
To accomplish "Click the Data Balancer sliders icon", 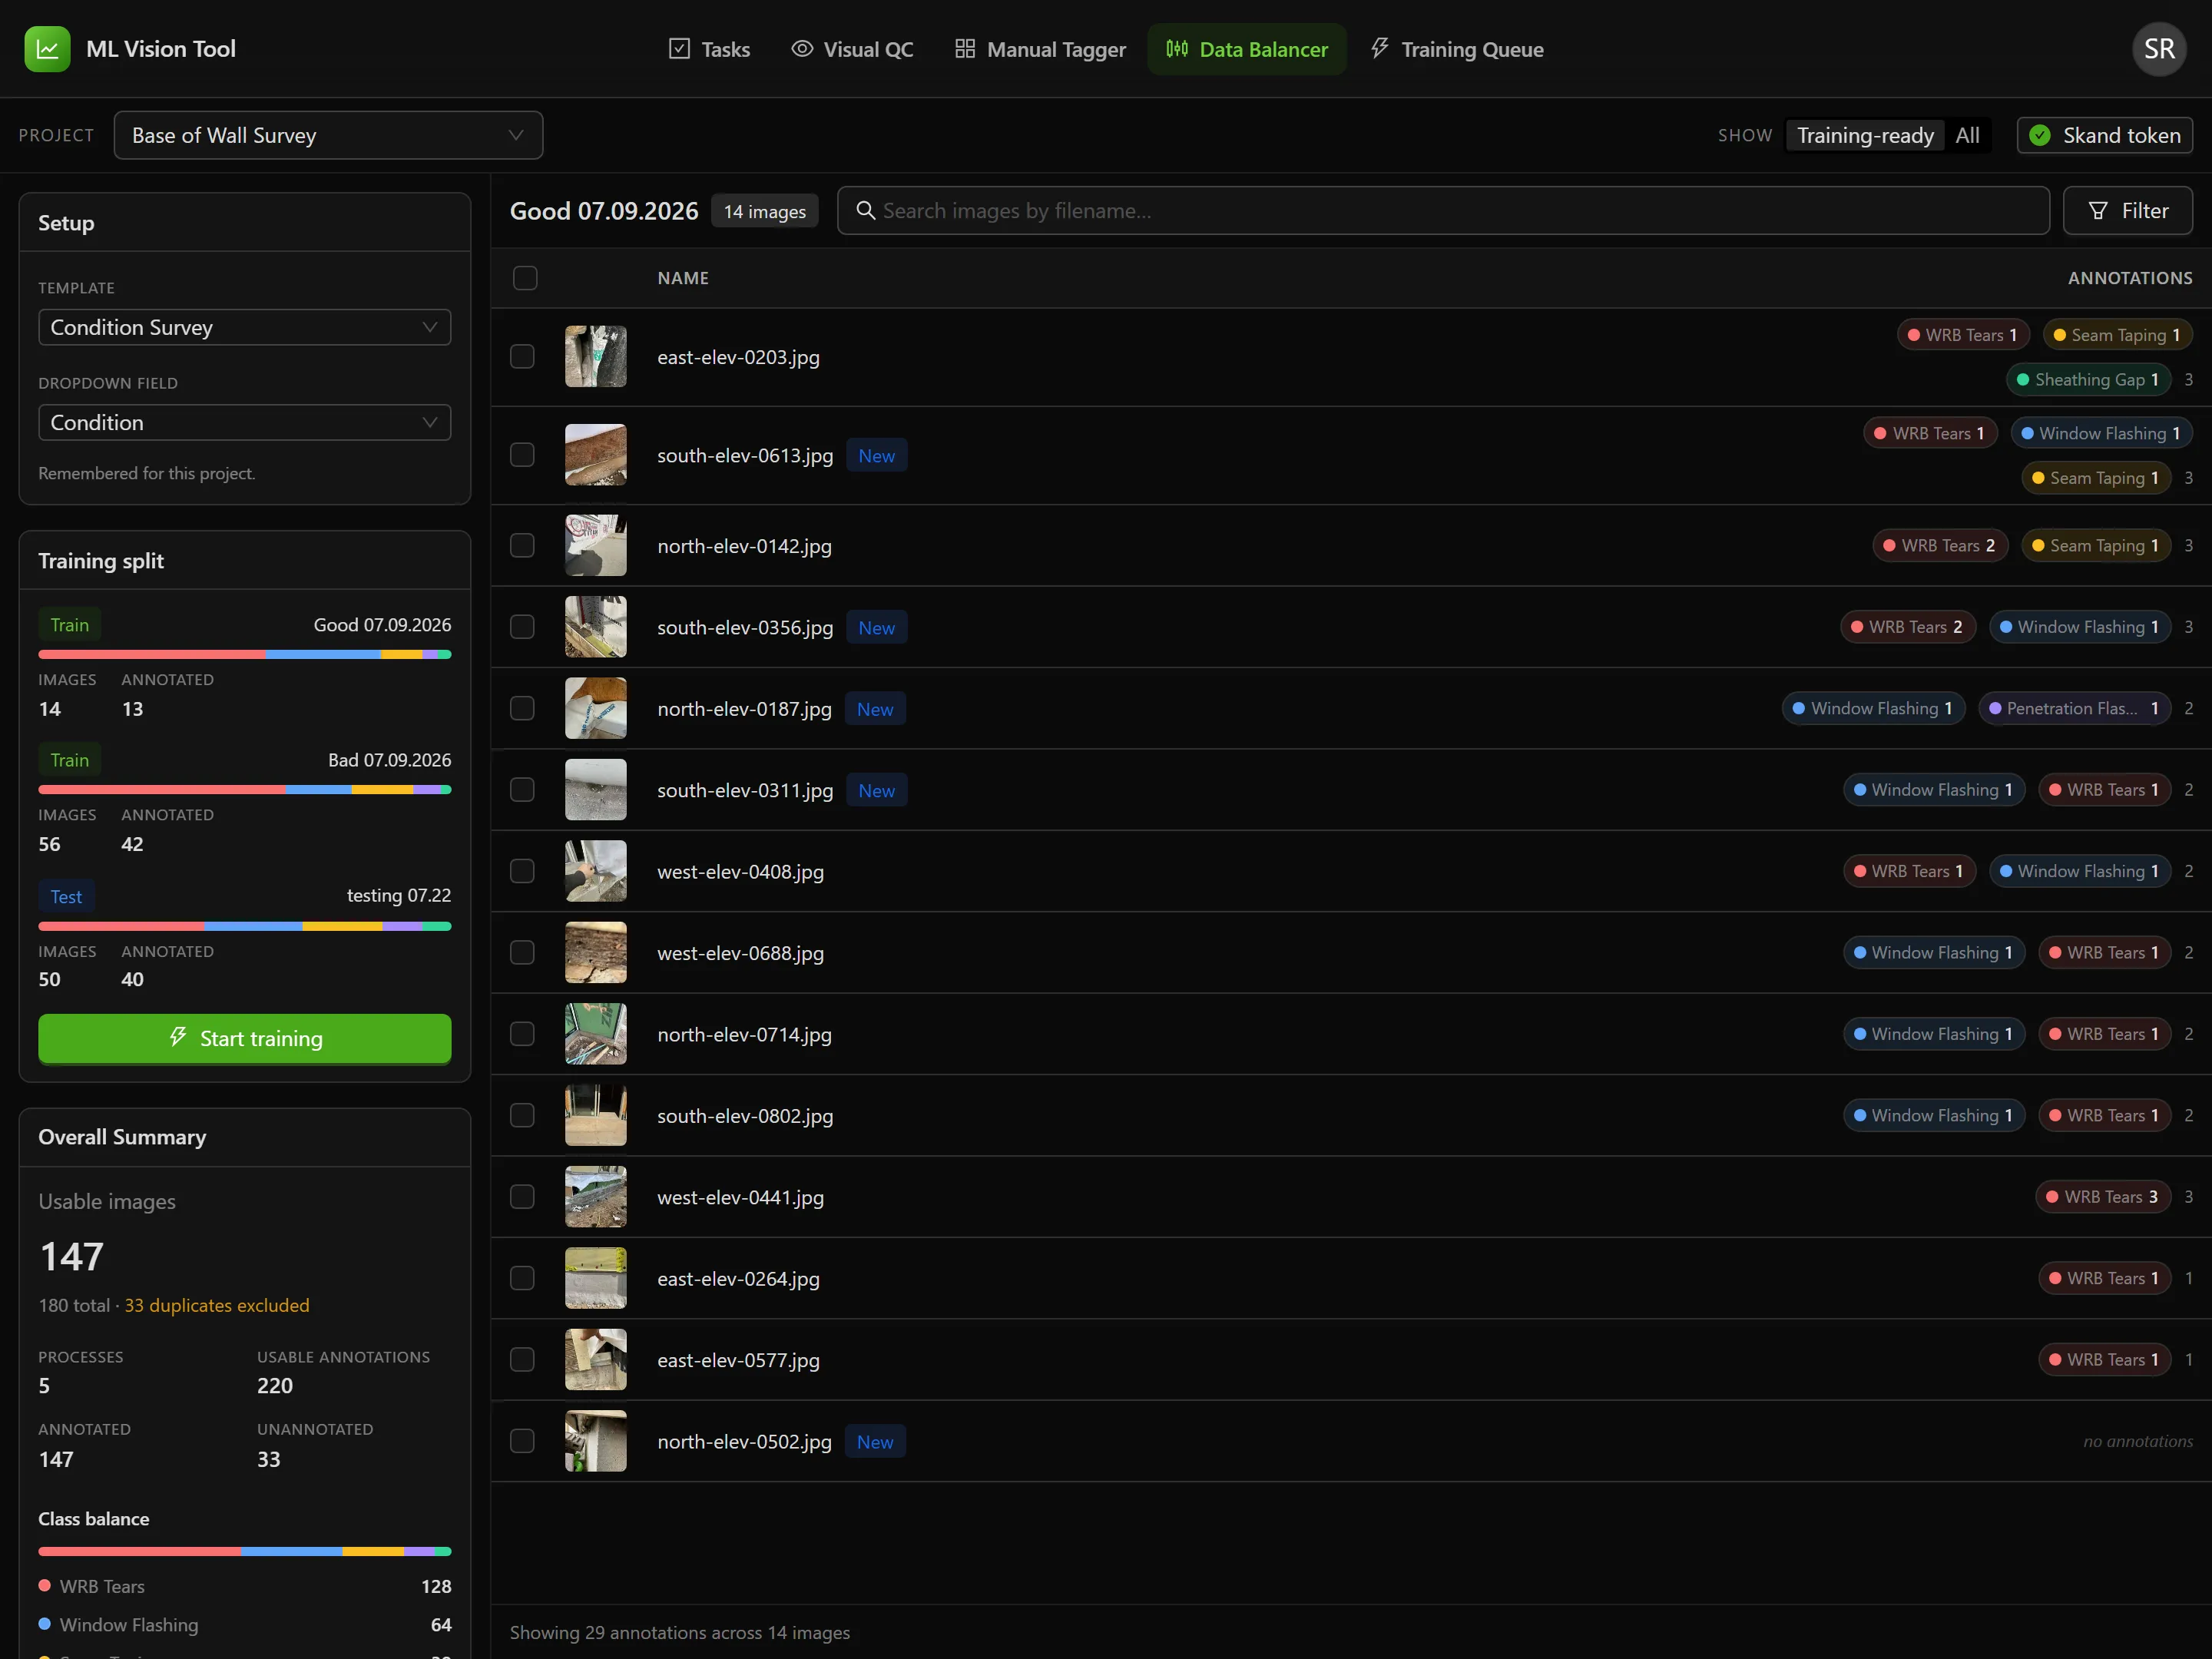I will pyautogui.click(x=1177, y=49).
